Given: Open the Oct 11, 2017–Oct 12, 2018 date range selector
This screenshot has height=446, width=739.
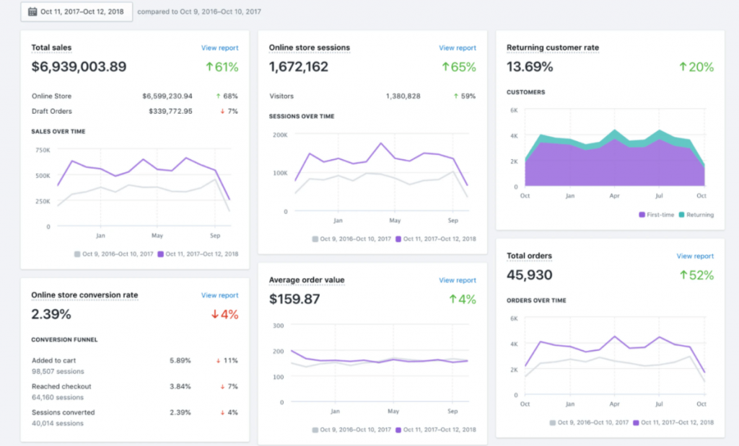Looking at the screenshot, I should pyautogui.click(x=76, y=12).
